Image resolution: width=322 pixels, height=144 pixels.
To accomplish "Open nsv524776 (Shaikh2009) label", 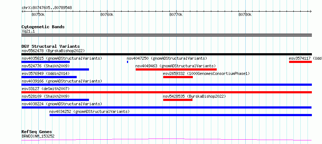I will [46, 66].
